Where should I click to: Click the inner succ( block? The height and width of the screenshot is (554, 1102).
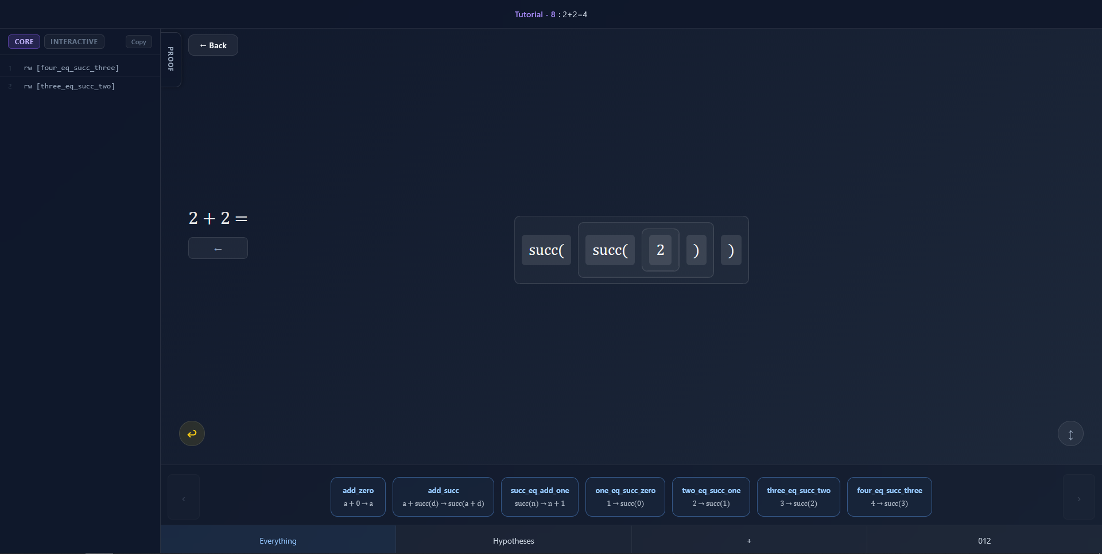pos(610,250)
